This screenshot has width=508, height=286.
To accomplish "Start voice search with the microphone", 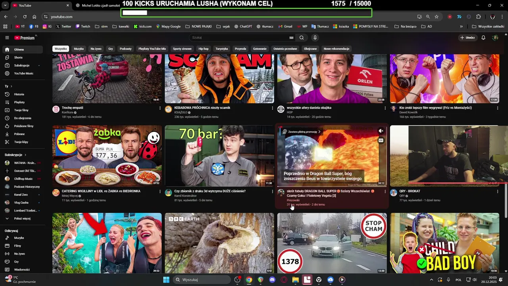I will tap(315, 38).
